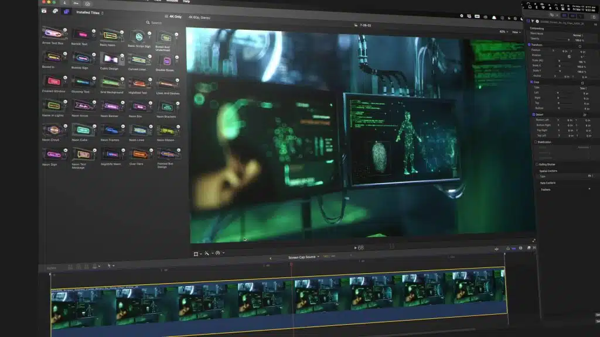The width and height of the screenshot is (600, 337).
Task: Open the View options dropdown in viewer
Action: point(516,33)
